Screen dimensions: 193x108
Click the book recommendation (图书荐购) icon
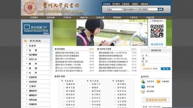(143, 91)
